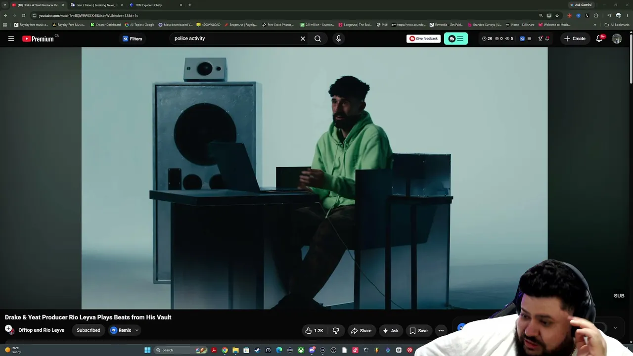Open the extension trophy icon in header

540,39
